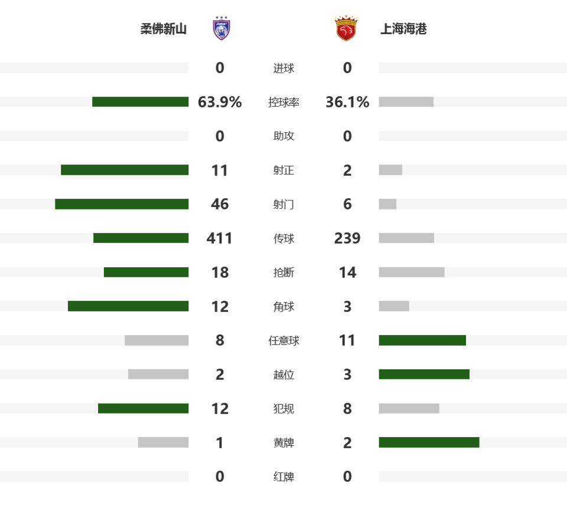Click the left green 角球 bar showing 12
567x509 pixels.
coord(128,307)
